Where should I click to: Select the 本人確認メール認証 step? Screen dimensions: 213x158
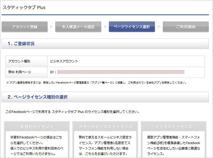[x=78, y=27]
